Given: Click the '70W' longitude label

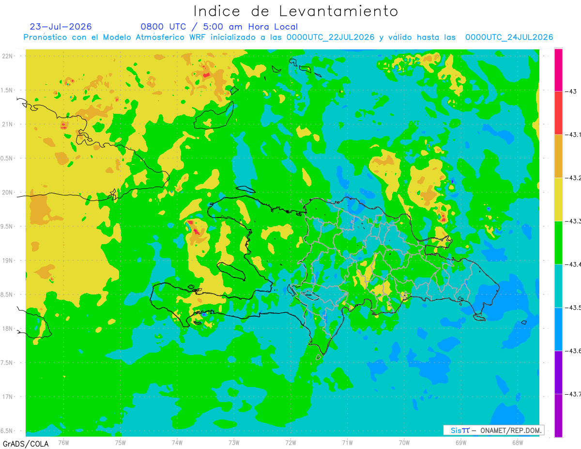Looking at the screenshot, I should 404,443.
